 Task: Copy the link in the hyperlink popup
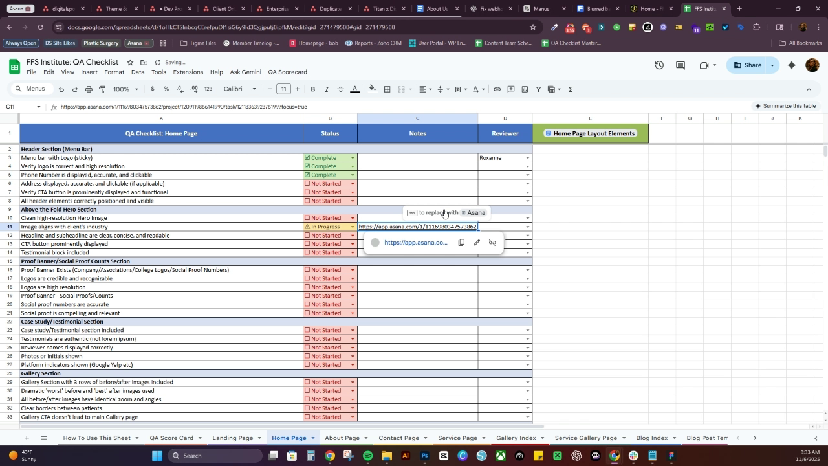click(x=461, y=243)
